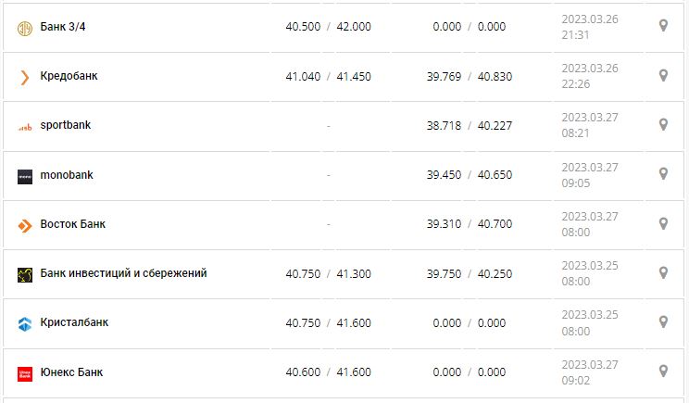Click the sportbank name link
Screen dimensions: 689x403
tap(66, 125)
